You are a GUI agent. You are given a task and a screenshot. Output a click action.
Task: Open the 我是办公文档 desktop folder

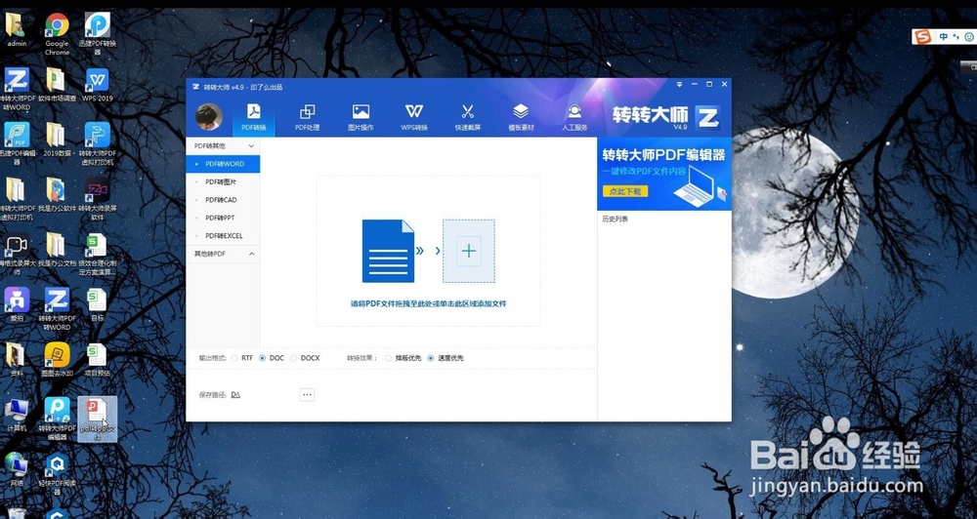pos(57,249)
